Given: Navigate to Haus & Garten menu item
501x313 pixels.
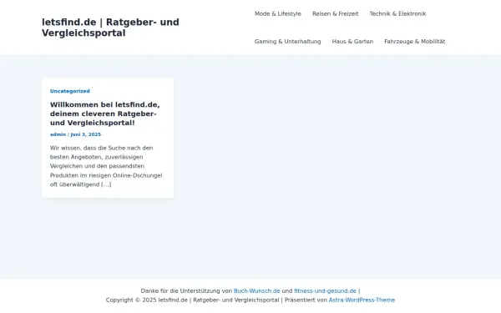Looking at the screenshot, I should (x=352, y=42).
